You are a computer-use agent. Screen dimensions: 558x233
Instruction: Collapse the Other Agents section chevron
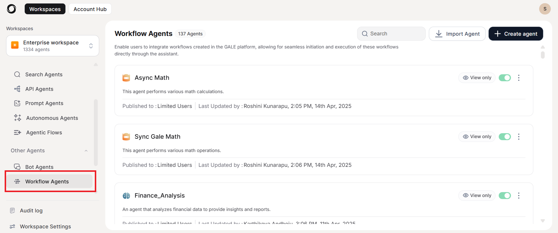click(86, 151)
